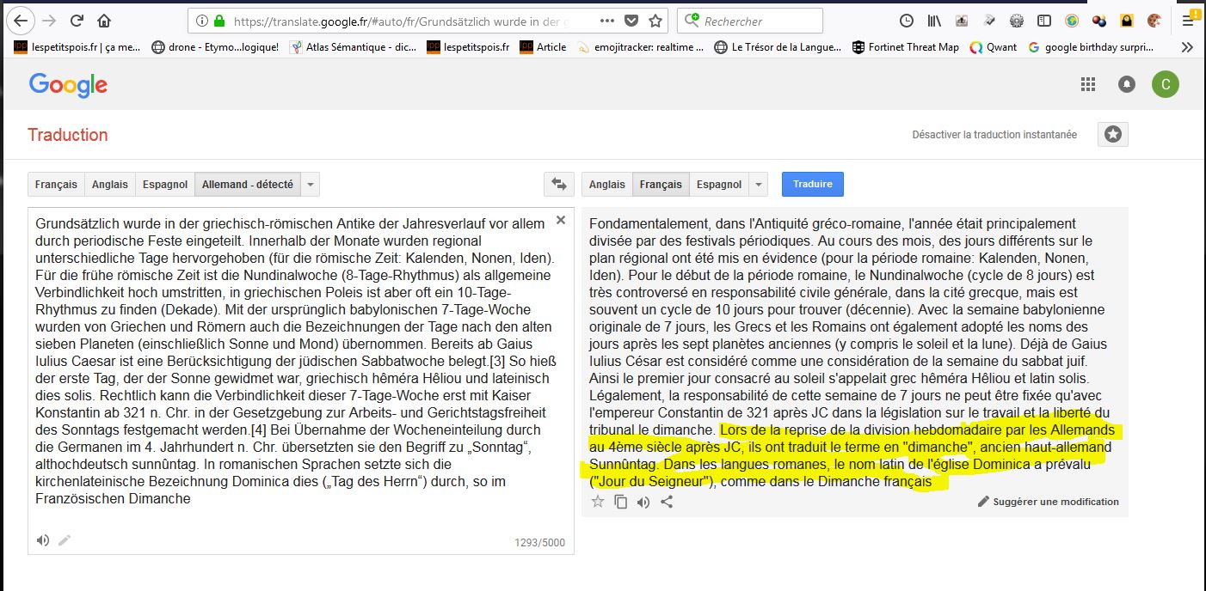Select Anglais as the source language
Image resolution: width=1206 pixels, height=591 pixels.
coord(110,184)
